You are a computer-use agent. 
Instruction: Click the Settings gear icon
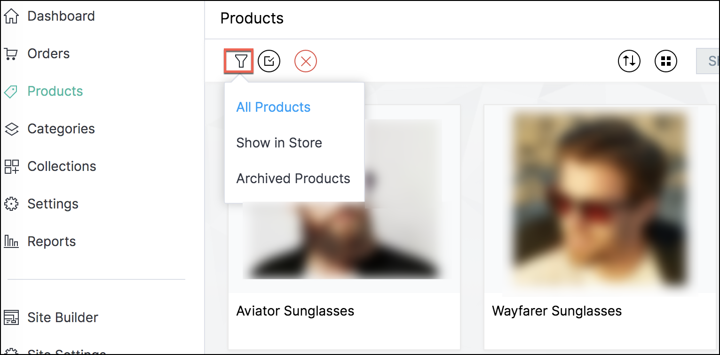[x=11, y=204]
